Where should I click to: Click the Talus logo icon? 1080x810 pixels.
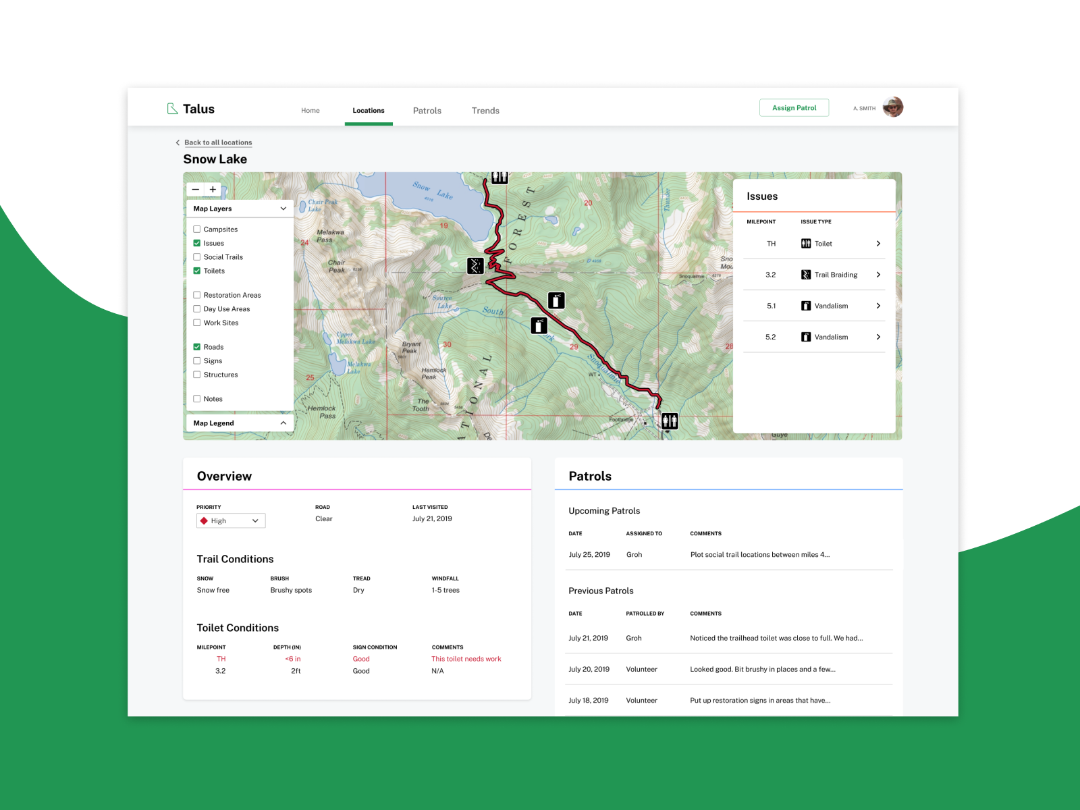(x=173, y=108)
